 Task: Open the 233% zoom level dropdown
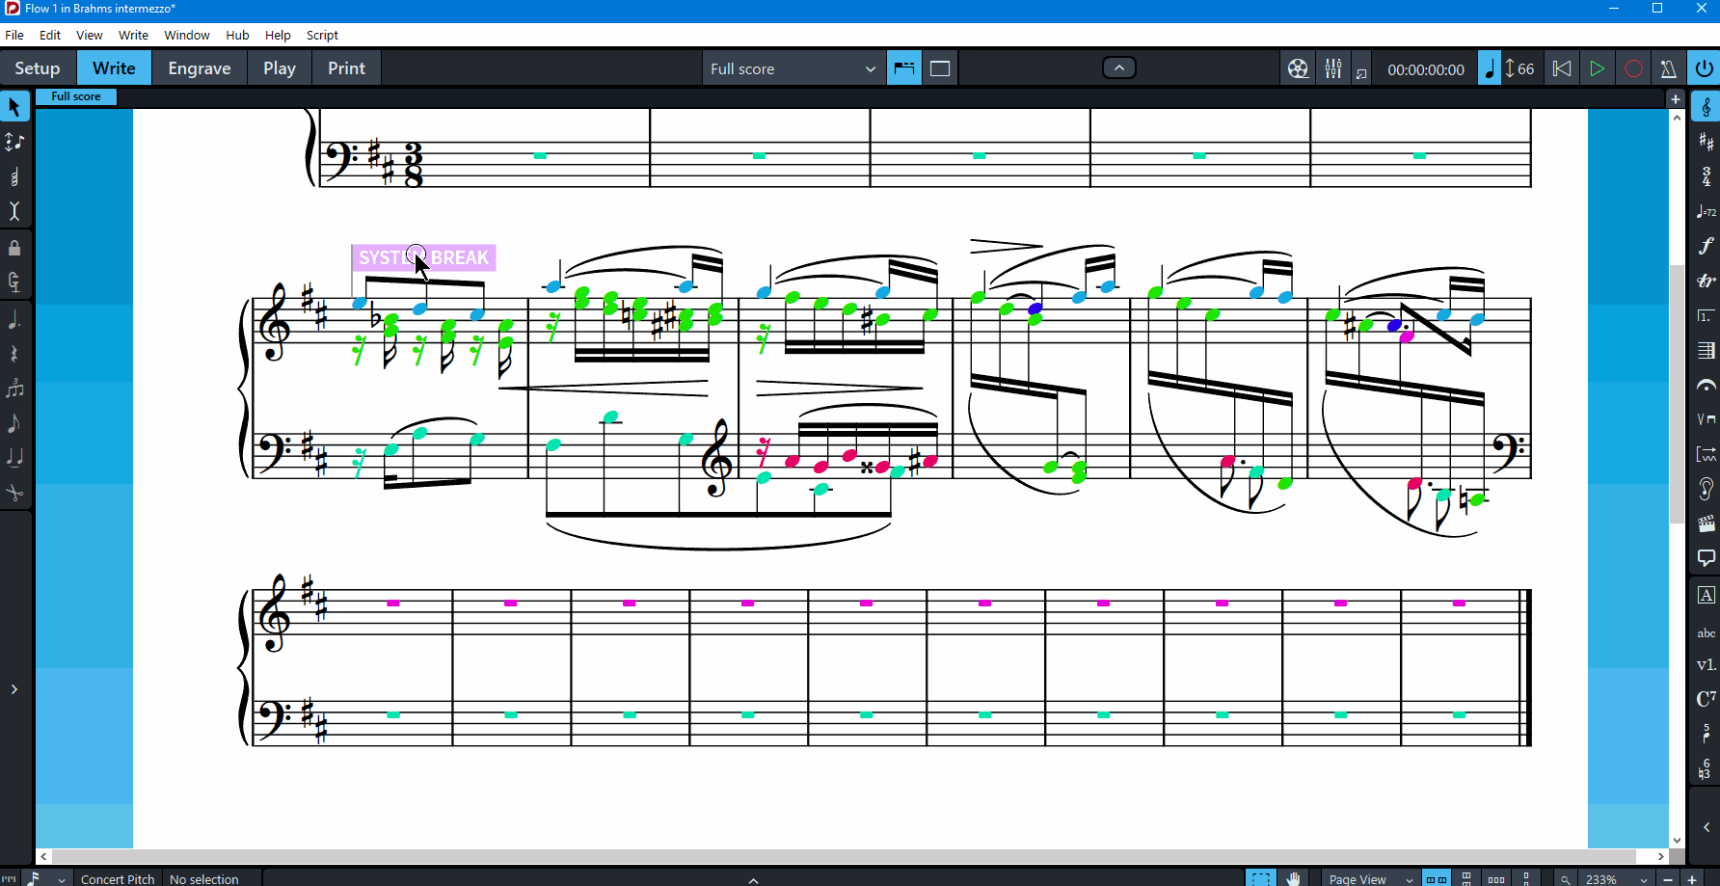(1617, 879)
